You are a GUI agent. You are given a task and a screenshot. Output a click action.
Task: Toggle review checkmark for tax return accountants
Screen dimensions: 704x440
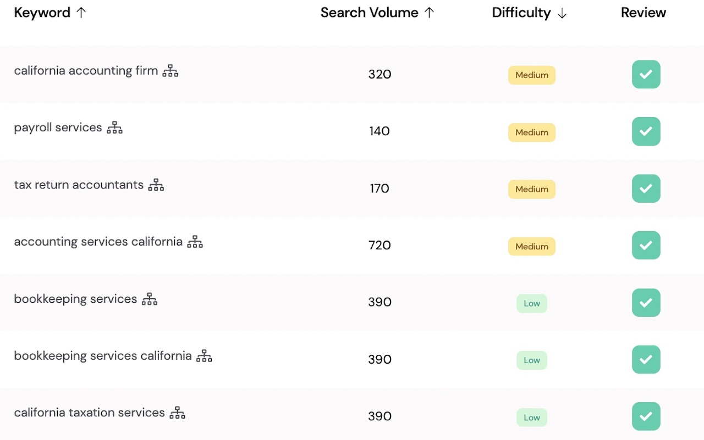pos(646,188)
